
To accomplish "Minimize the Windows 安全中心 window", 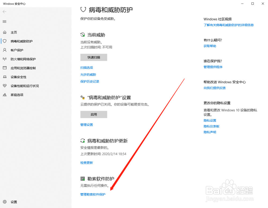I will pos(242,3).
